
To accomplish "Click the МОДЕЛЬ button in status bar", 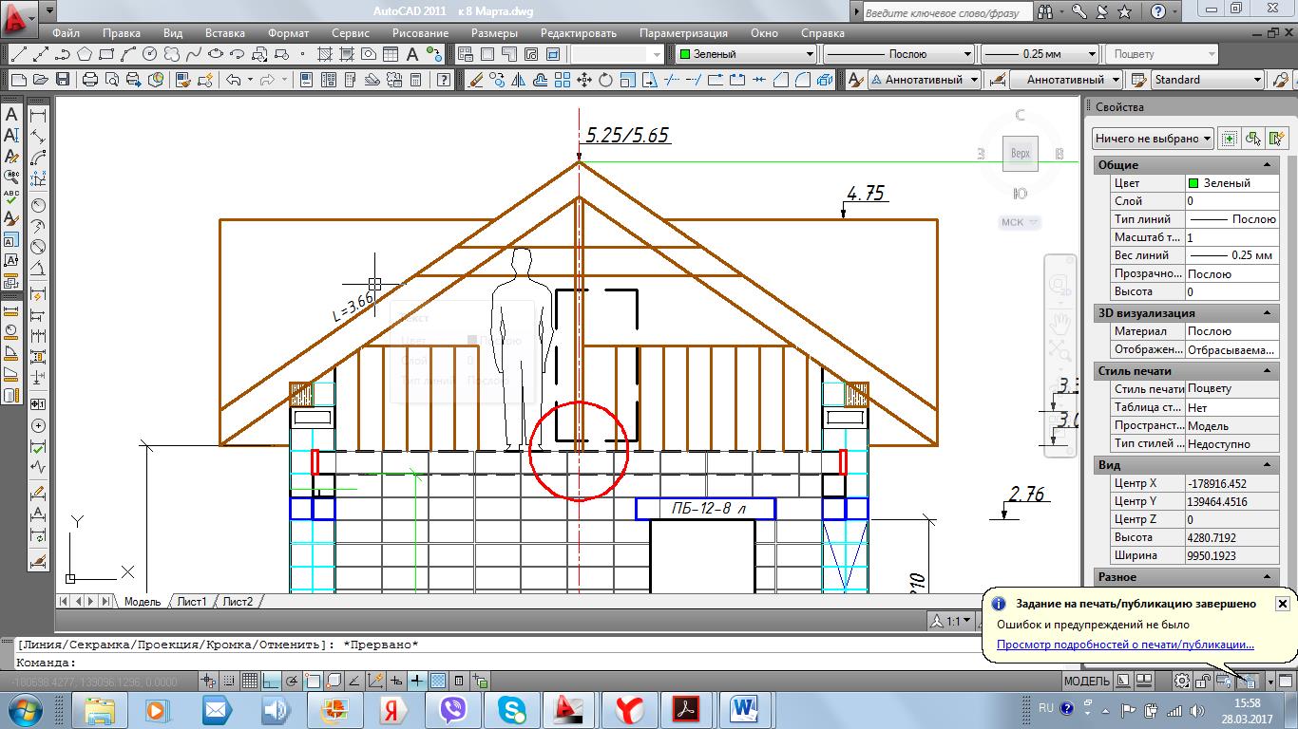I will coord(1086,681).
